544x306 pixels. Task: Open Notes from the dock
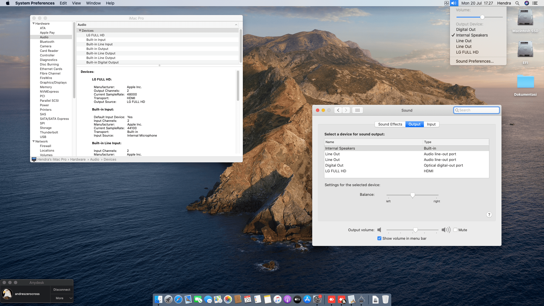point(267,299)
